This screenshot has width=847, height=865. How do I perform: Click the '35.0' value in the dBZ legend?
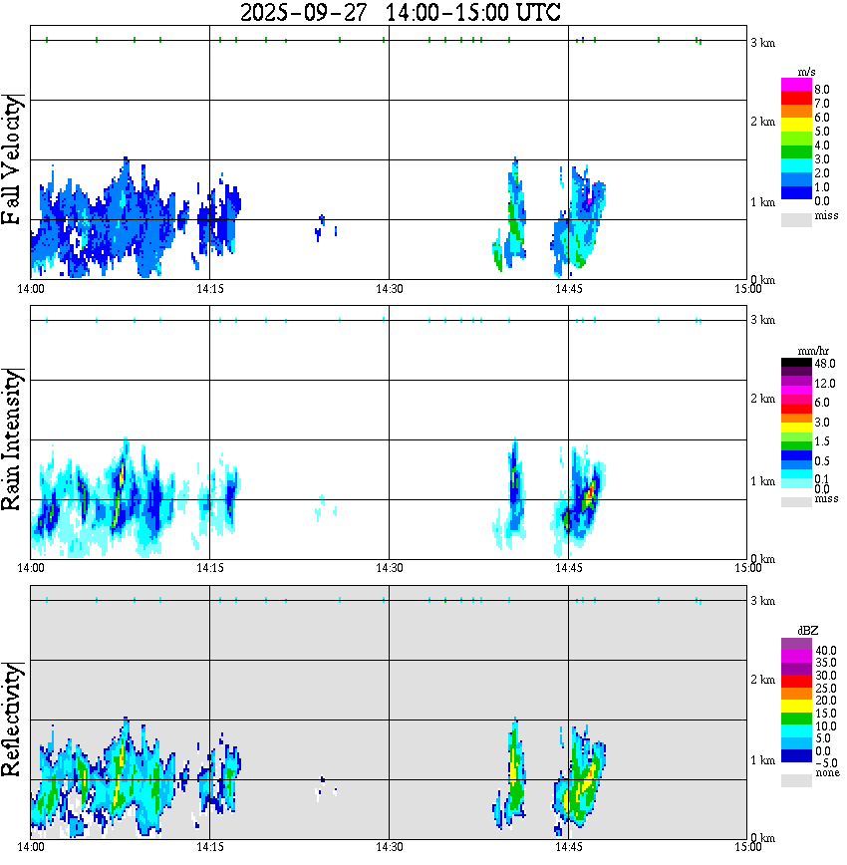coord(826,663)
